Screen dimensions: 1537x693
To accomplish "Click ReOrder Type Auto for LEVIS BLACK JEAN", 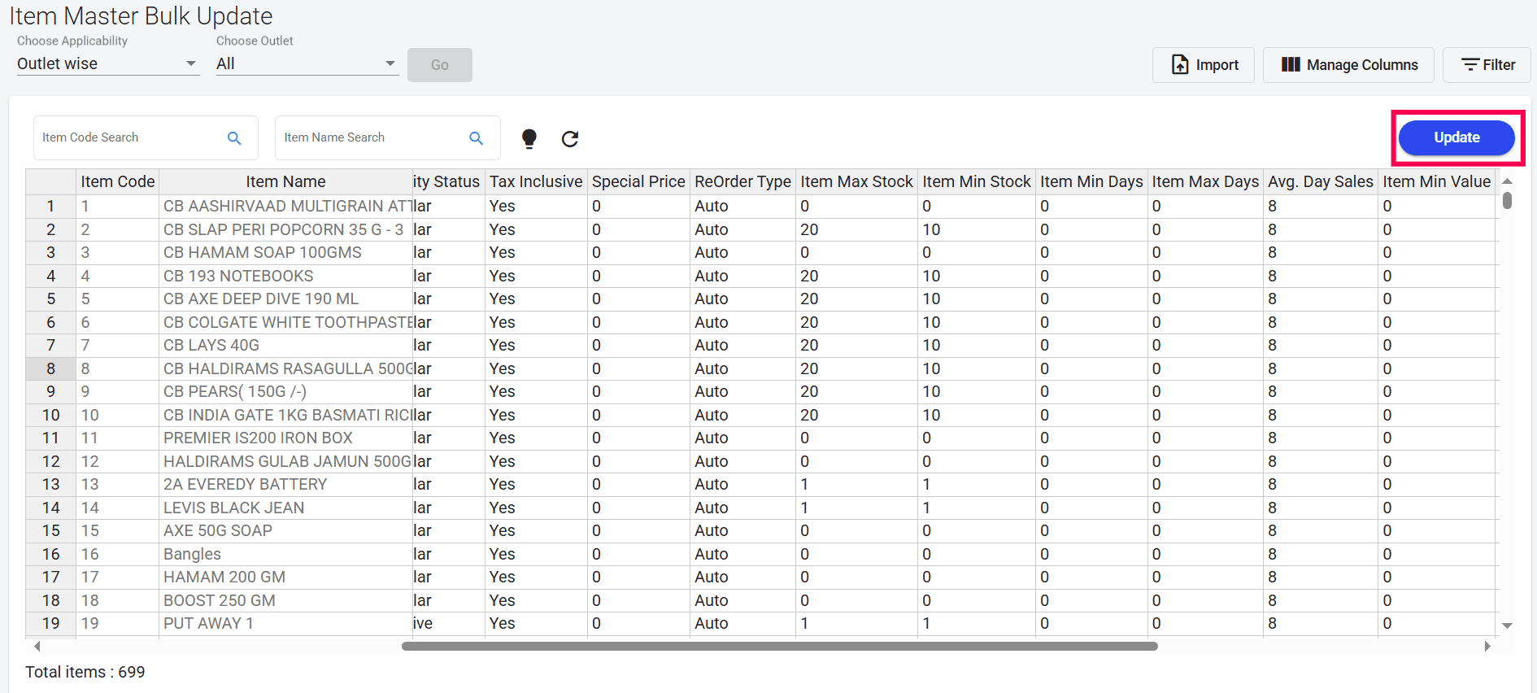I will (742, 508).
